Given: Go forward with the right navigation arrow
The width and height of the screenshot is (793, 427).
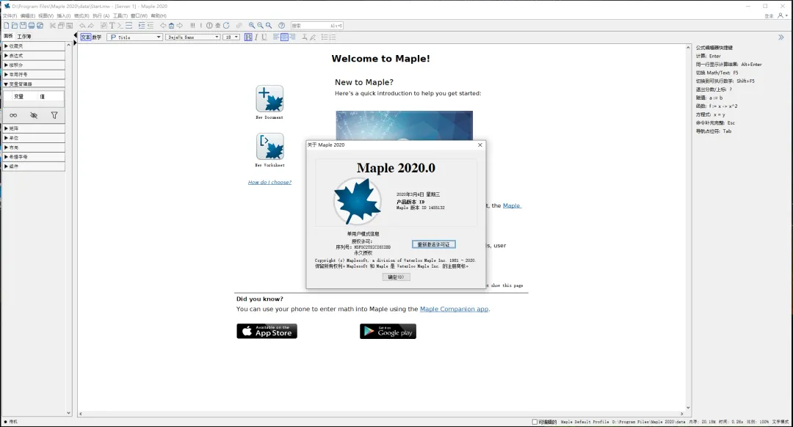Looking at the screenshot, I should (x=180, y=25).
